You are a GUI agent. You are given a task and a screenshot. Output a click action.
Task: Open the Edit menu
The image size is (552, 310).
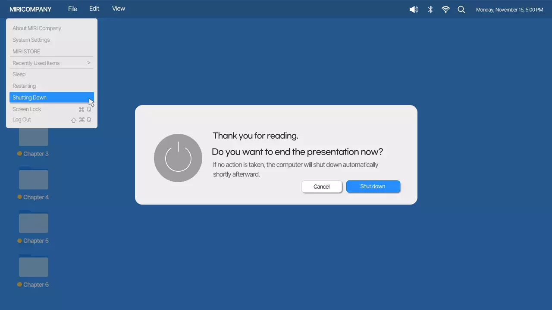coord(94,9)
